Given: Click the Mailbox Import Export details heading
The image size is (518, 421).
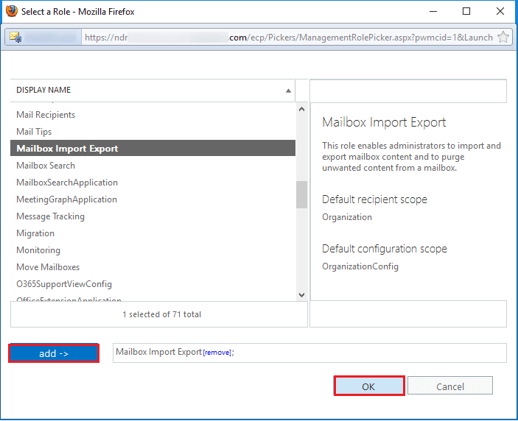Looking at the screenshot, I should coord(384,122).
